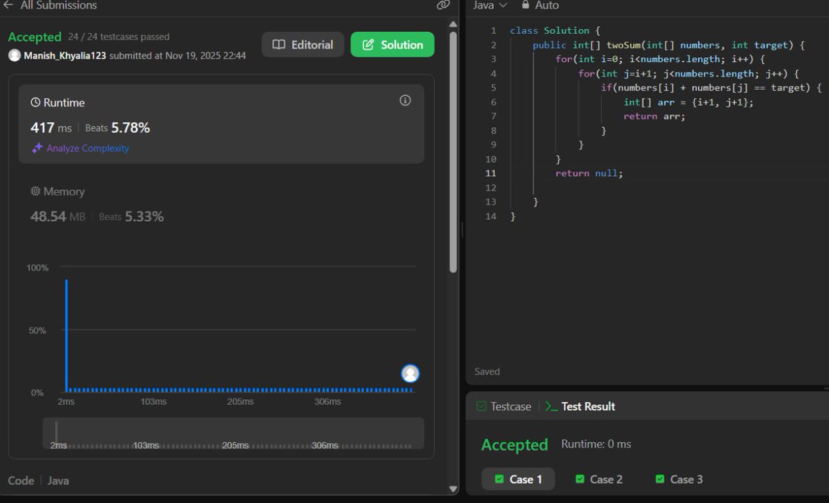This screenshot has height=503, width=829.
Task: Open Analyze Complexity link
Action: coord(88,148)
